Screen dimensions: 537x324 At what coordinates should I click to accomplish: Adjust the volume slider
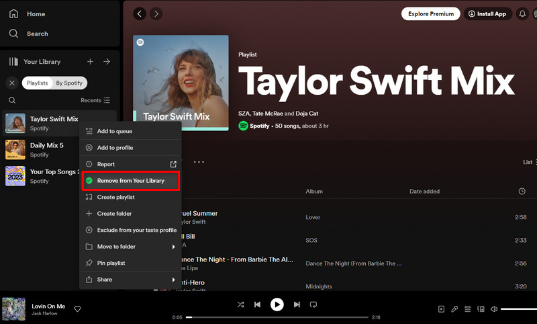tap(519, 309)
